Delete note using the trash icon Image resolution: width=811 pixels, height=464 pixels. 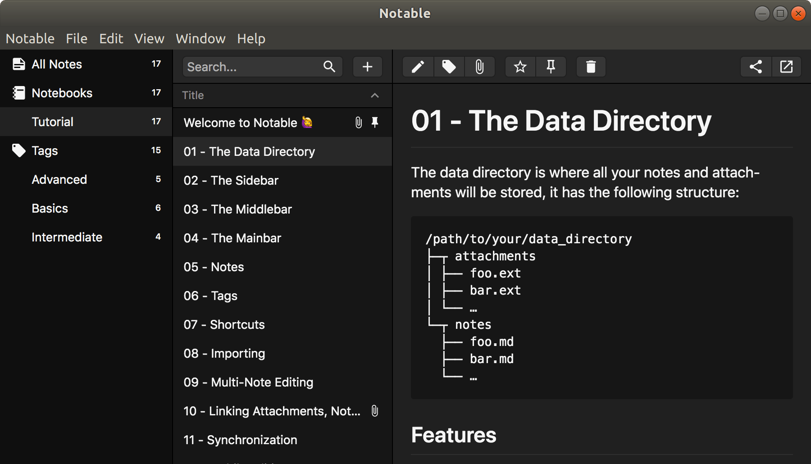click(x=591, y=67)
